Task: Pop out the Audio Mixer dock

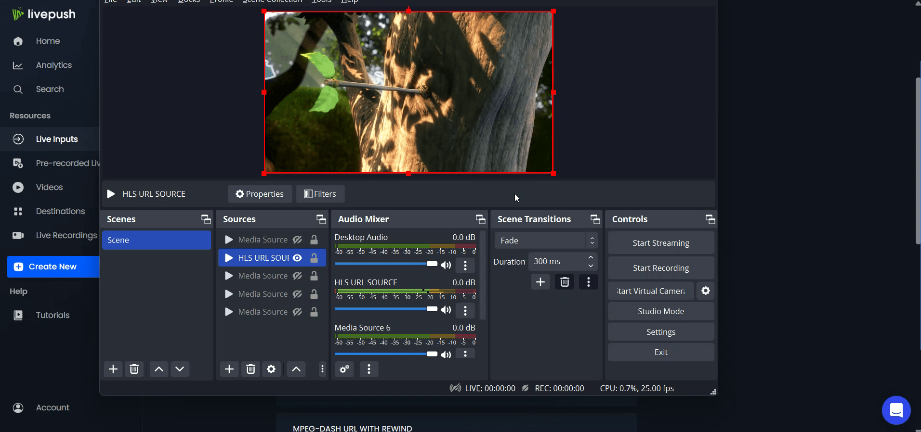Action: [x=480, y=219]
